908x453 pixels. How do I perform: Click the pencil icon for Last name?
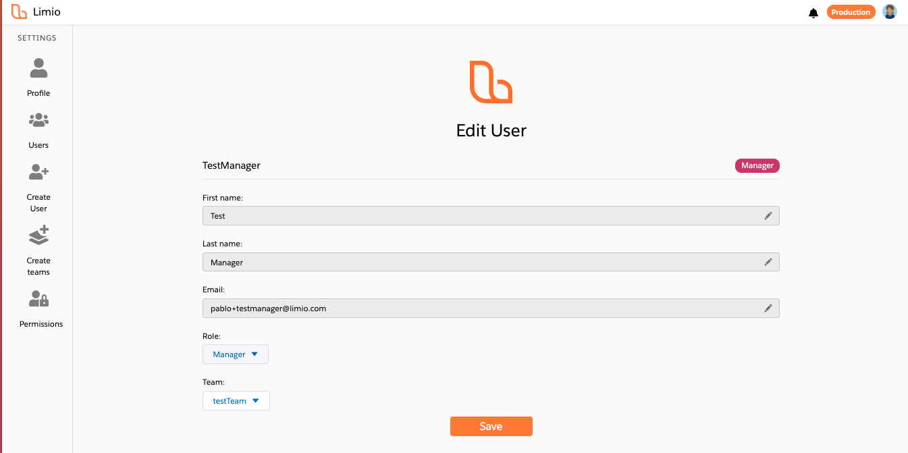[768, 262]
